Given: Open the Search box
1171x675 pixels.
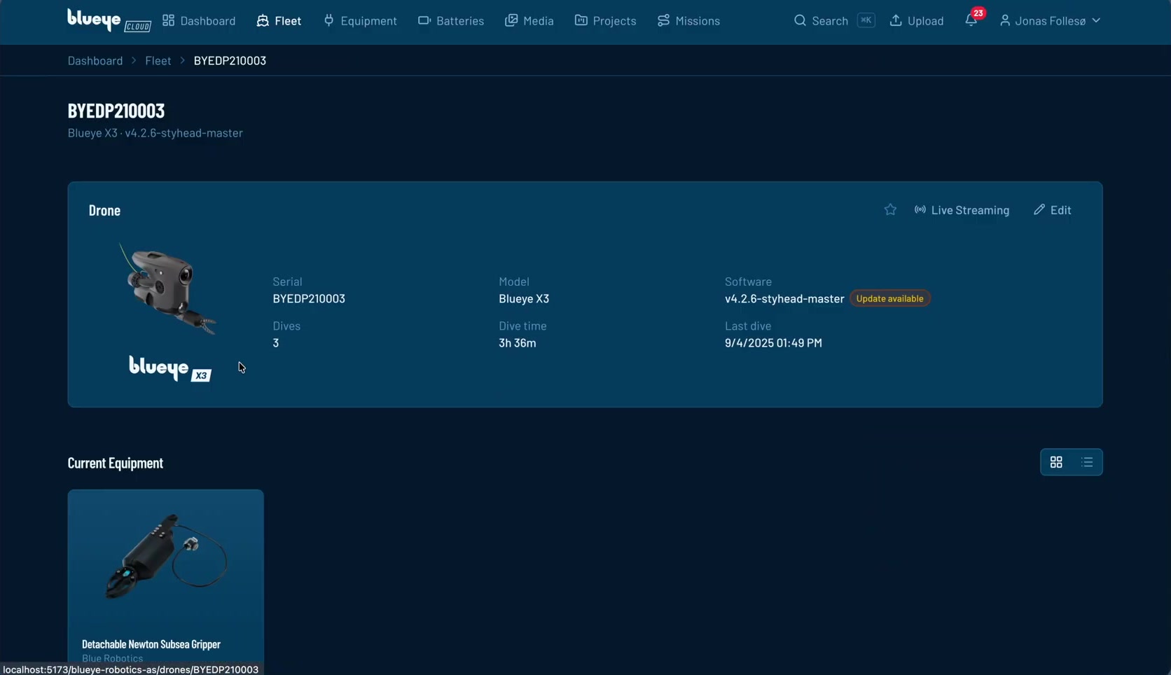Looking at the screenshot, I should pos(834,21).
